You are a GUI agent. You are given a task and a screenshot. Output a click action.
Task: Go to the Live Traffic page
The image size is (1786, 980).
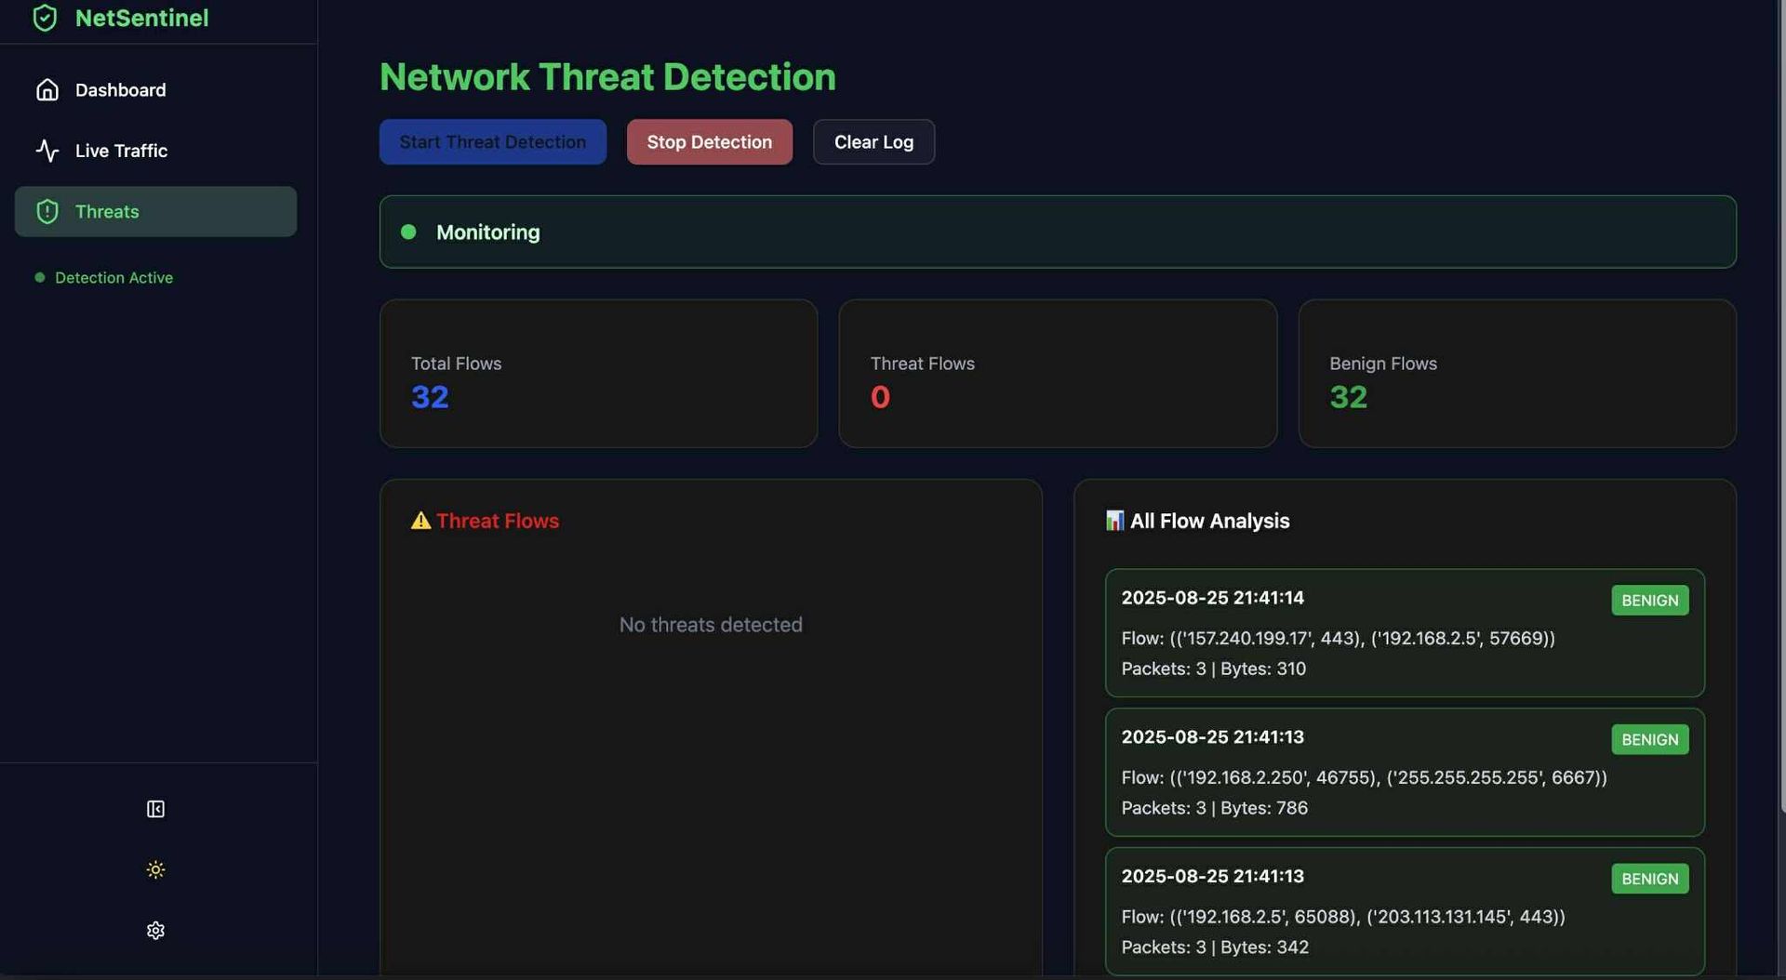coord(155,151)
